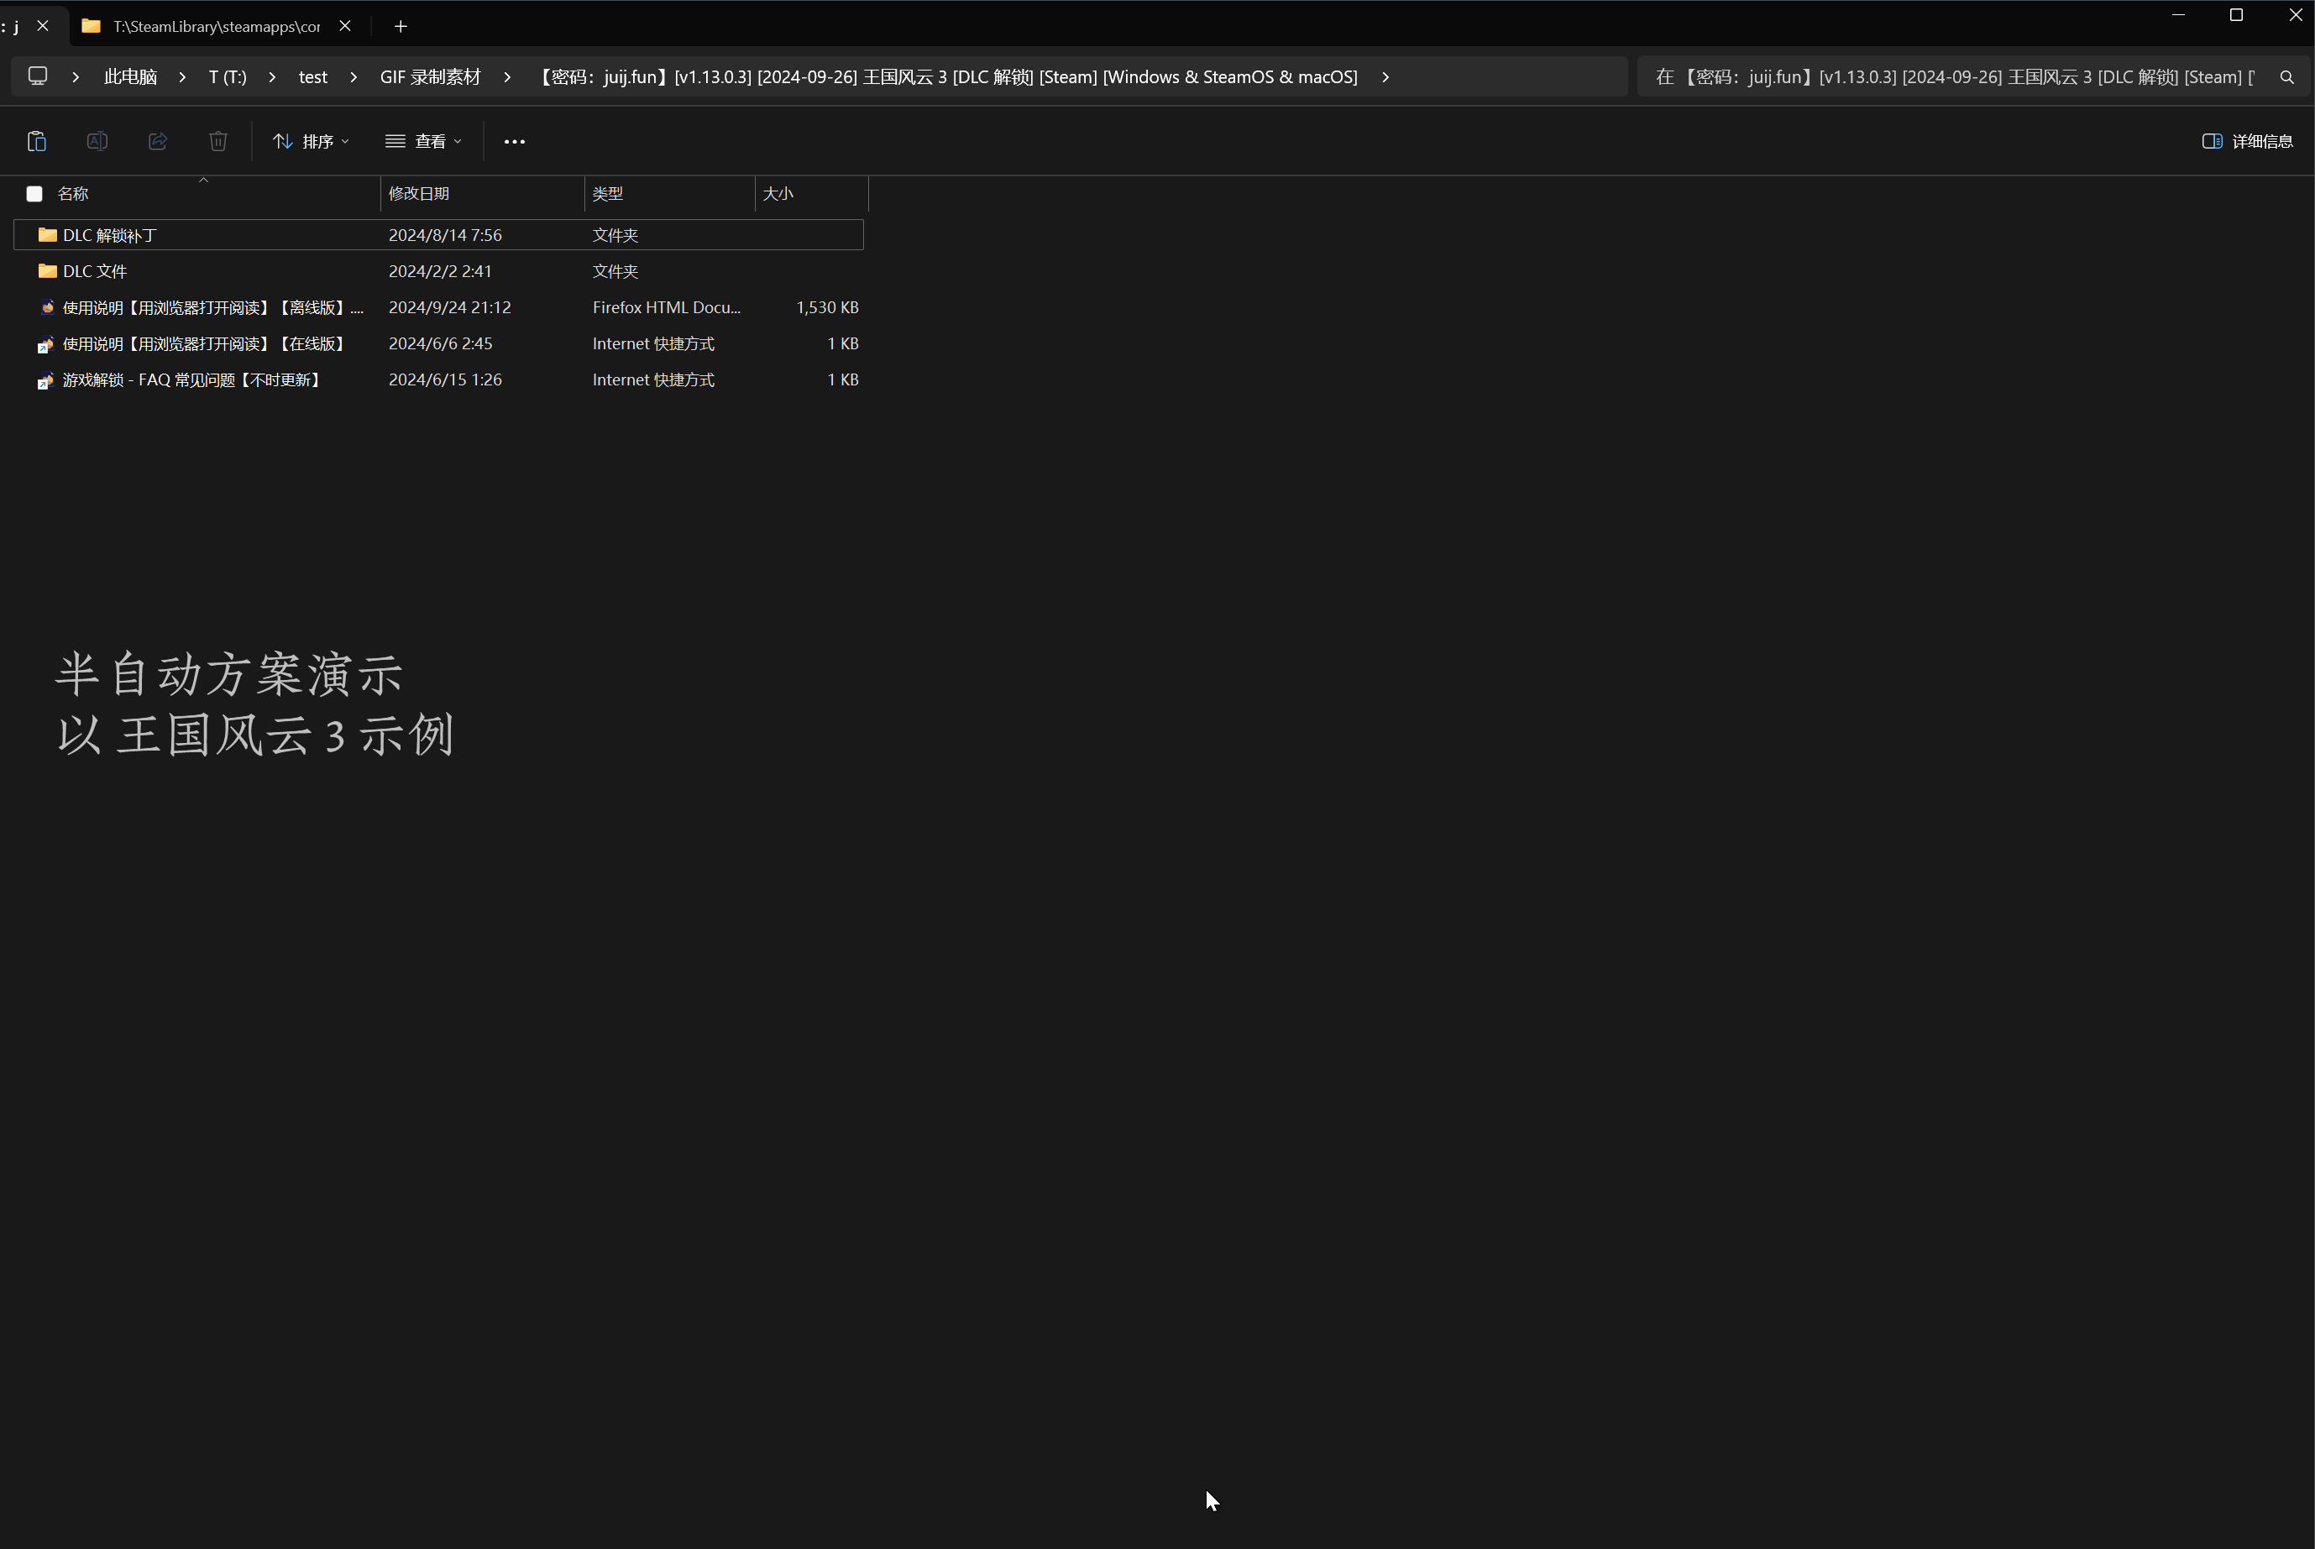Expand chevron after 此电脑 breadcrumb
2315x1549 pixels.
click(x=183, y=77)
